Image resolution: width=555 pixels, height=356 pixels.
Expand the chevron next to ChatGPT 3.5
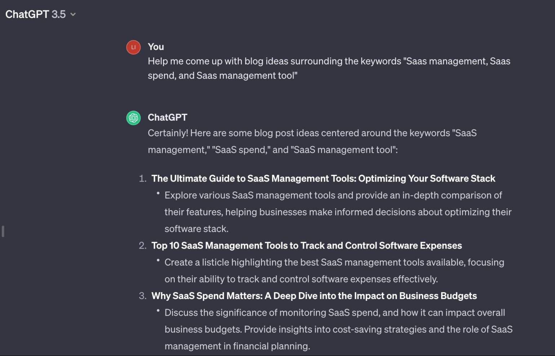[73, 15]
